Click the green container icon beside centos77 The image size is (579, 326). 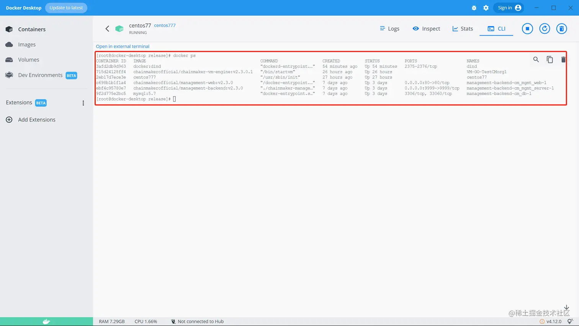tap(119, 29)
